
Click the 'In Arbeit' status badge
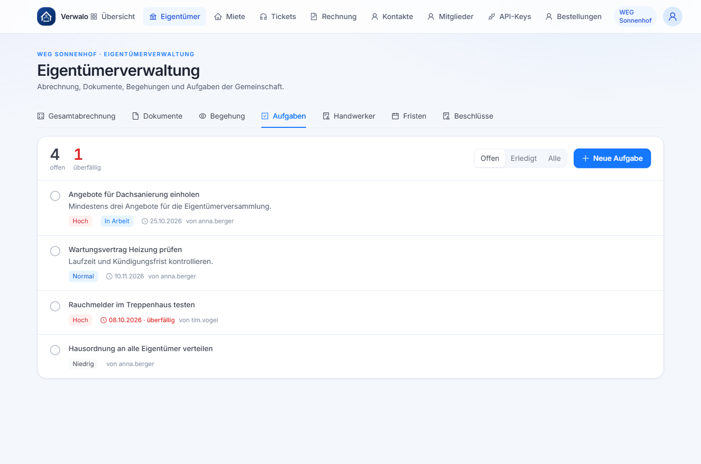tap(117, 221)
